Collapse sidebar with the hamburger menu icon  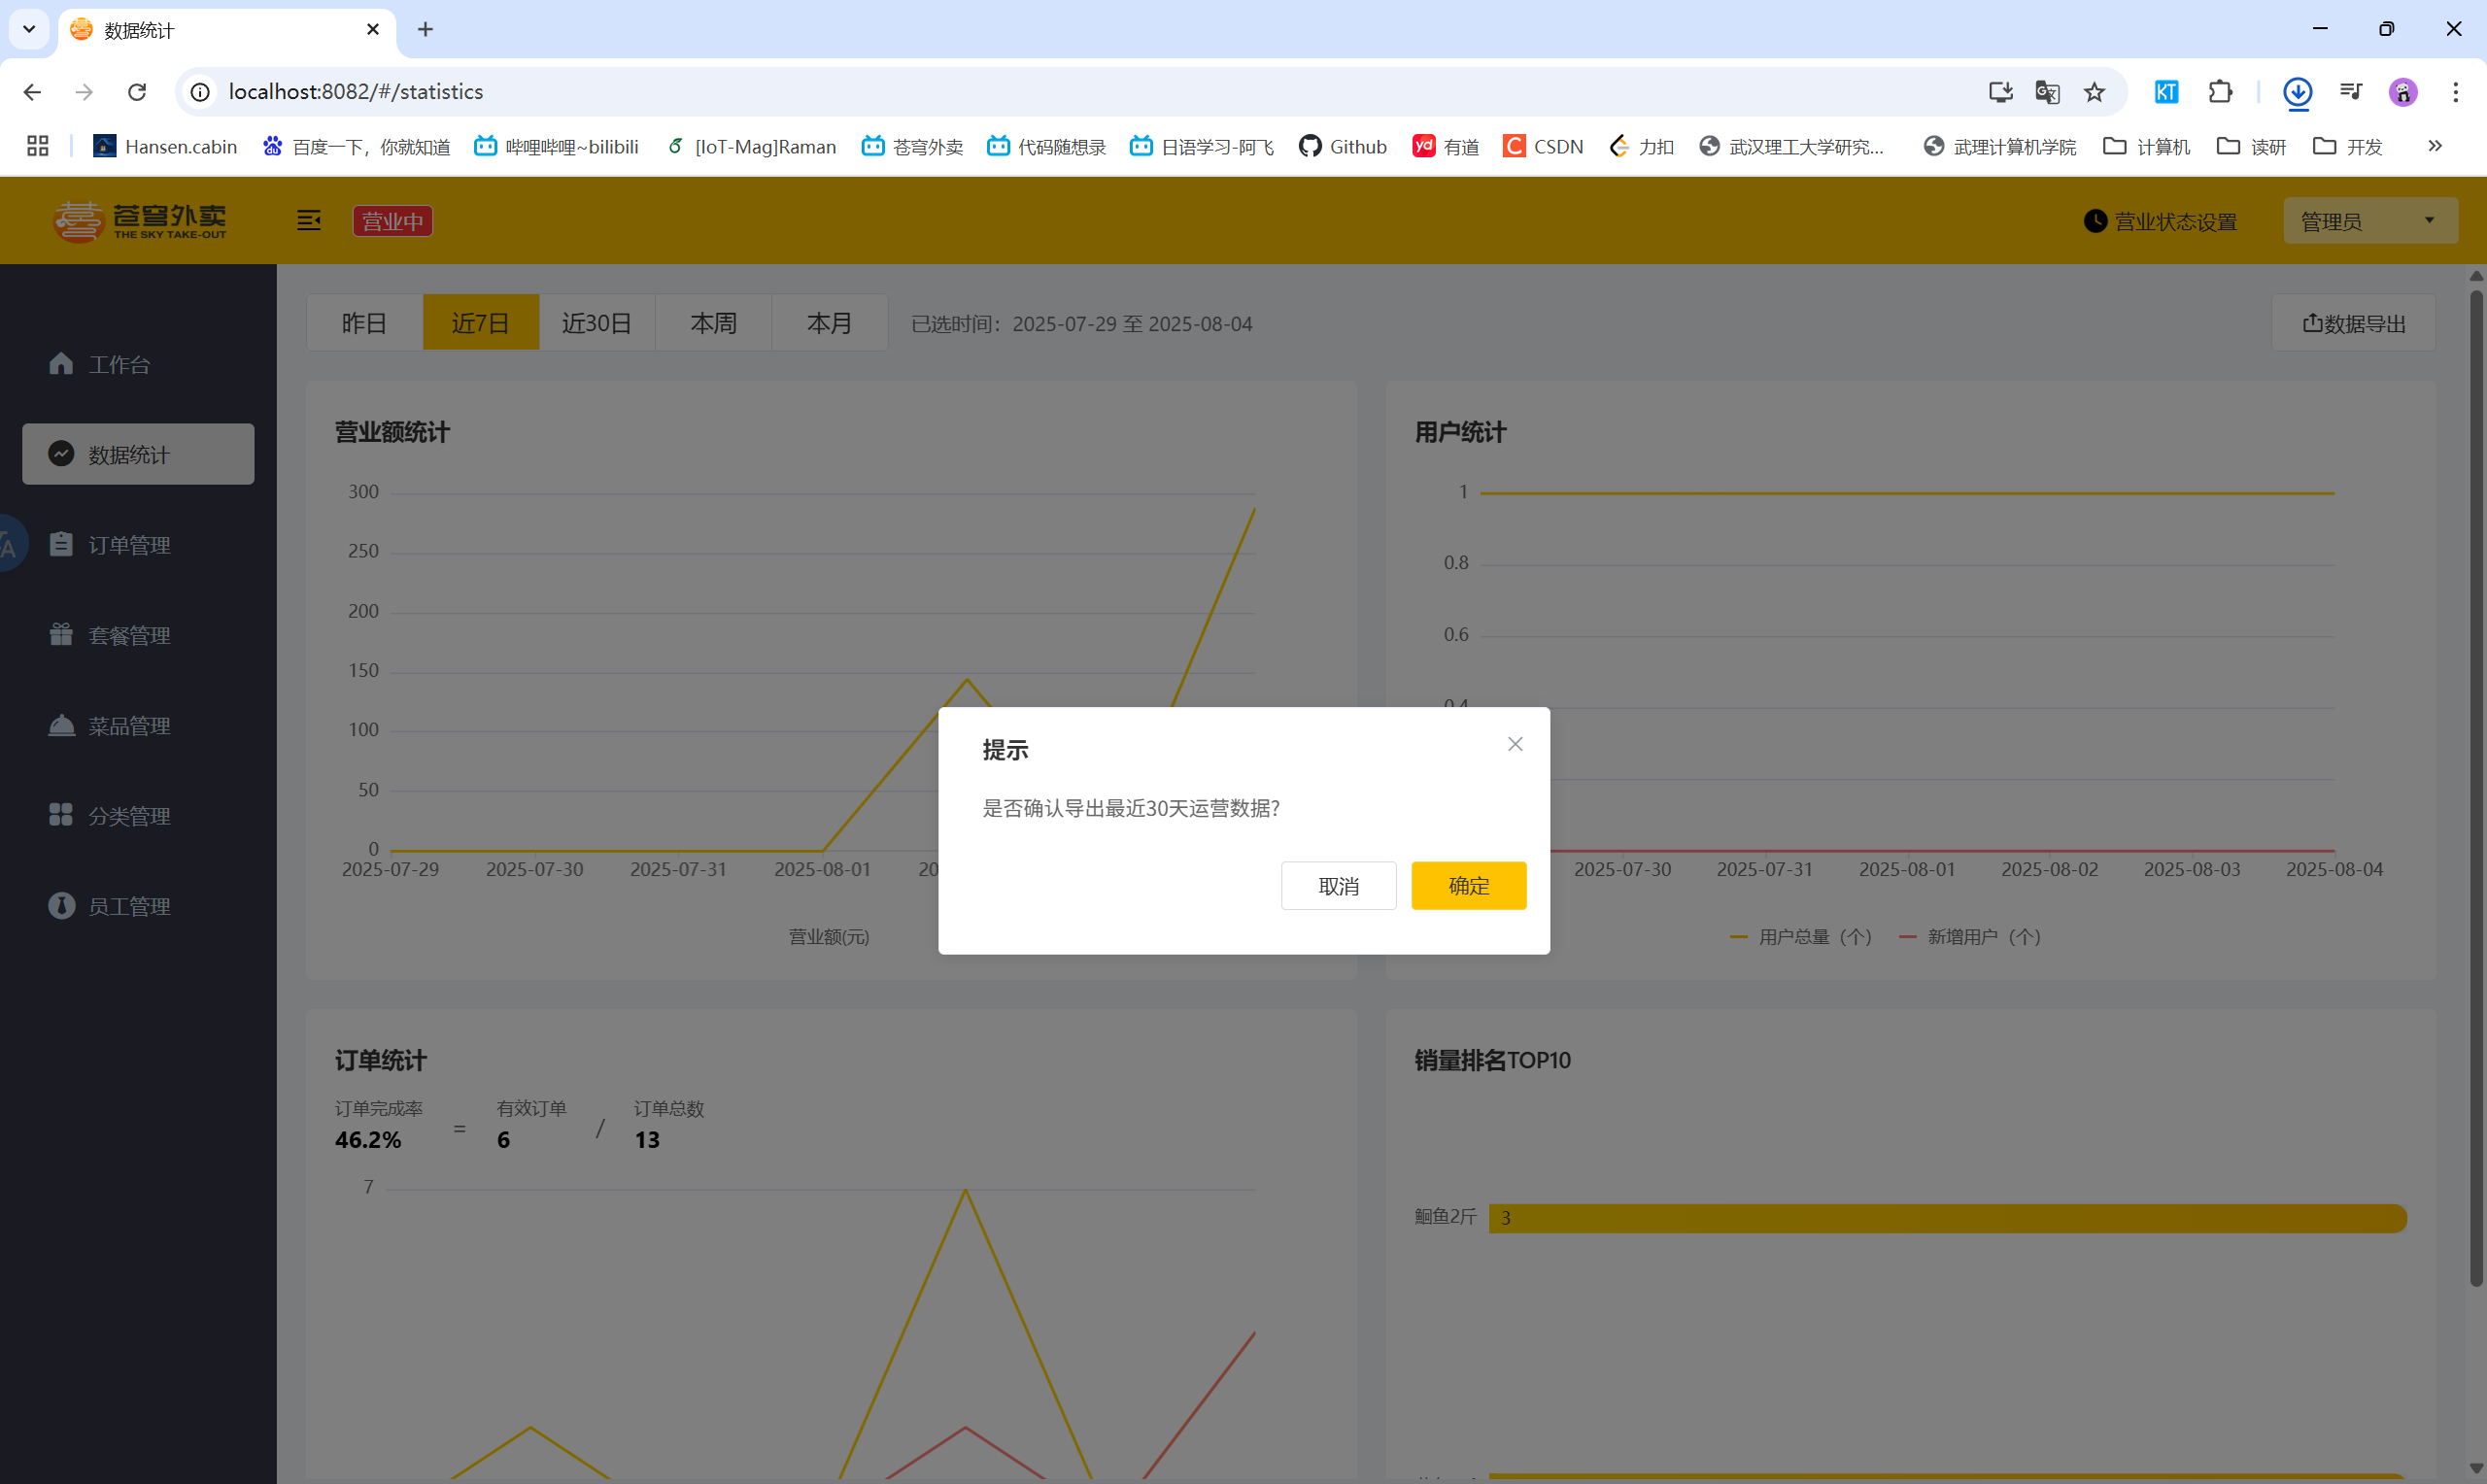tap(309, 221)
